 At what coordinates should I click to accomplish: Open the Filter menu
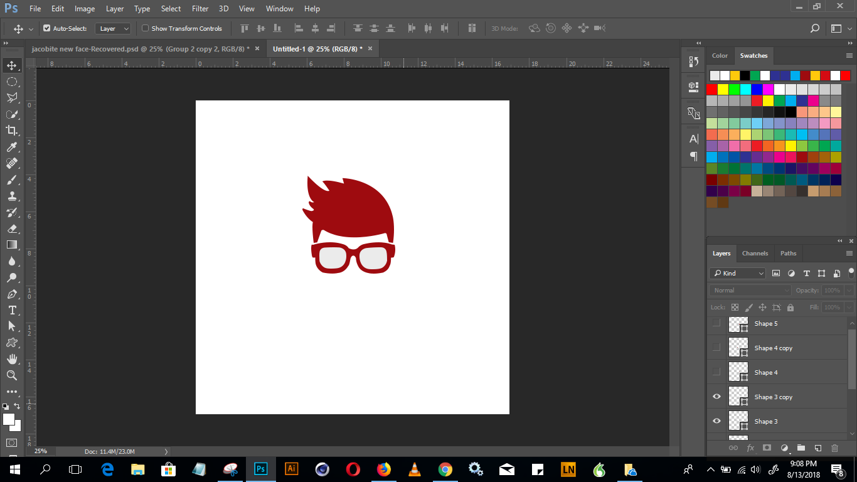click(x=200, y=9)
